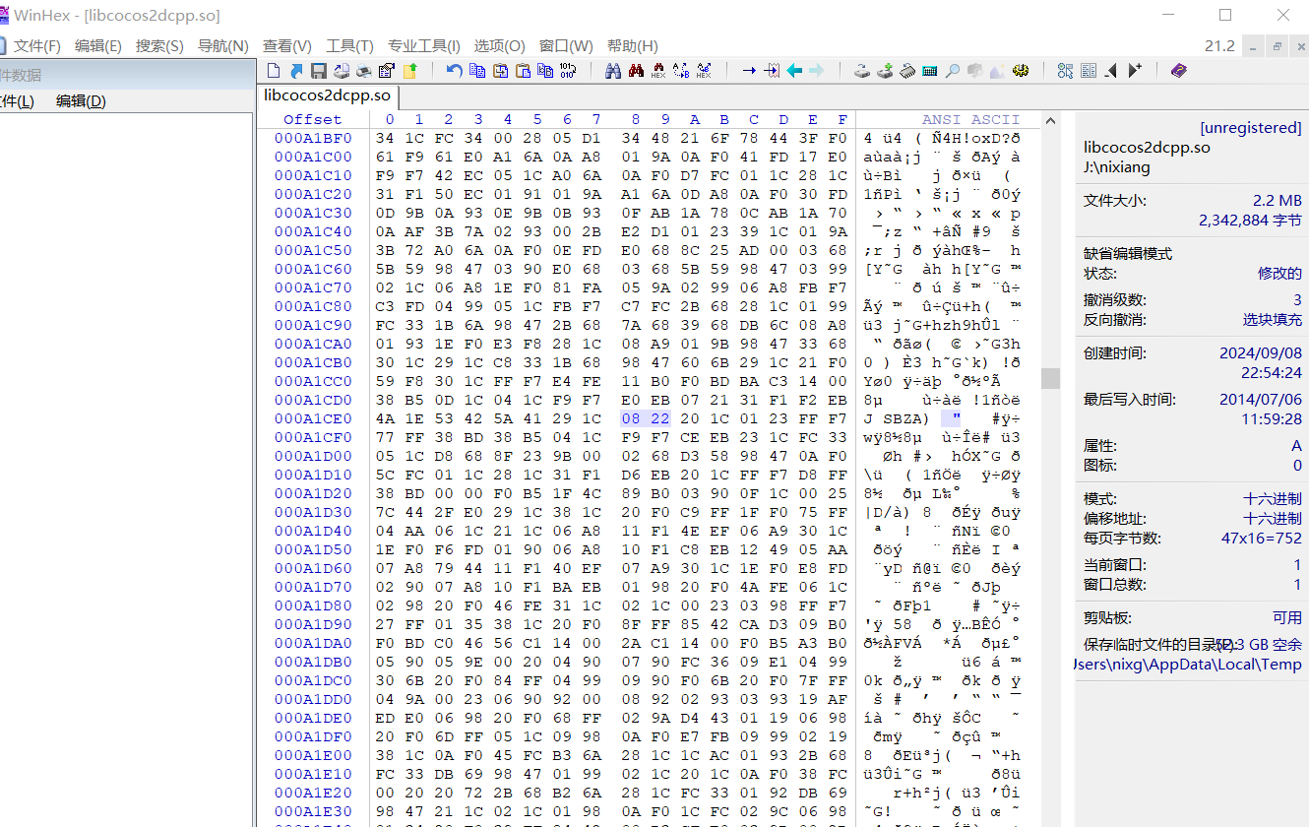Click the Open Disk drive icon

pos(861,71)
